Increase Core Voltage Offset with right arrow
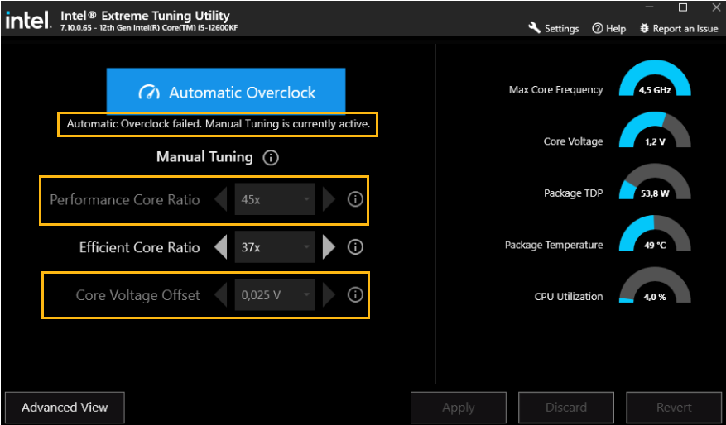The width and height of the screenshot is (726, 425). point(329,294)
